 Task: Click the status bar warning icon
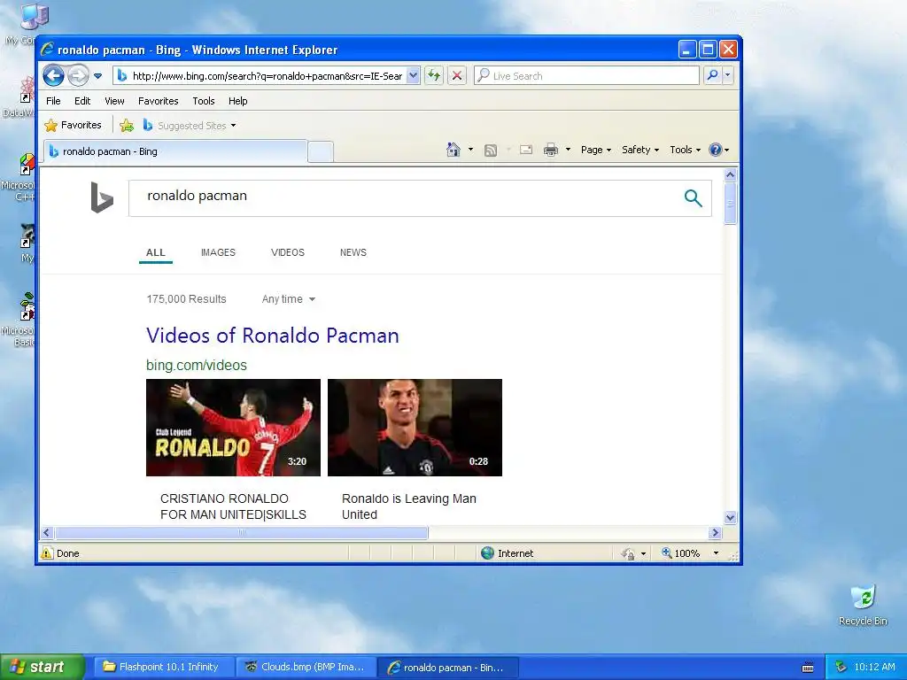coord(47,552)
